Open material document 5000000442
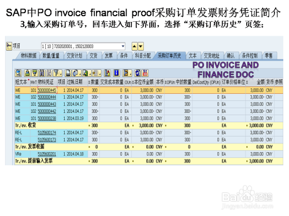289x216 pixels. pos(47,111)
